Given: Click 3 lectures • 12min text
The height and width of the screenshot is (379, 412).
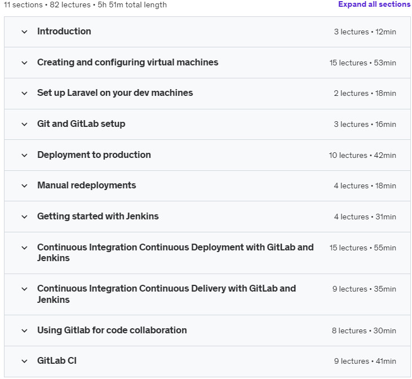Looking at the screenshot, I should (x=365, y=32).
